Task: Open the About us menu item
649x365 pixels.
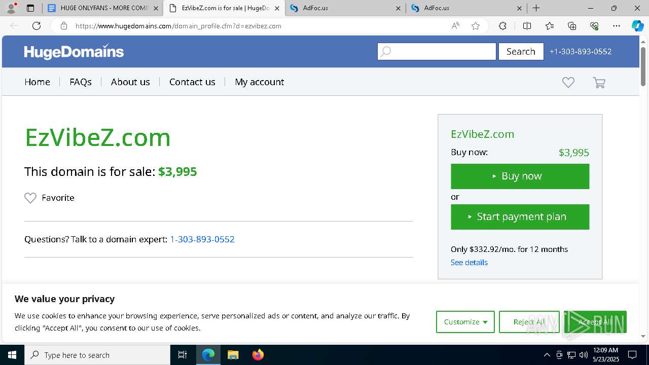Action: pos(130,82)
